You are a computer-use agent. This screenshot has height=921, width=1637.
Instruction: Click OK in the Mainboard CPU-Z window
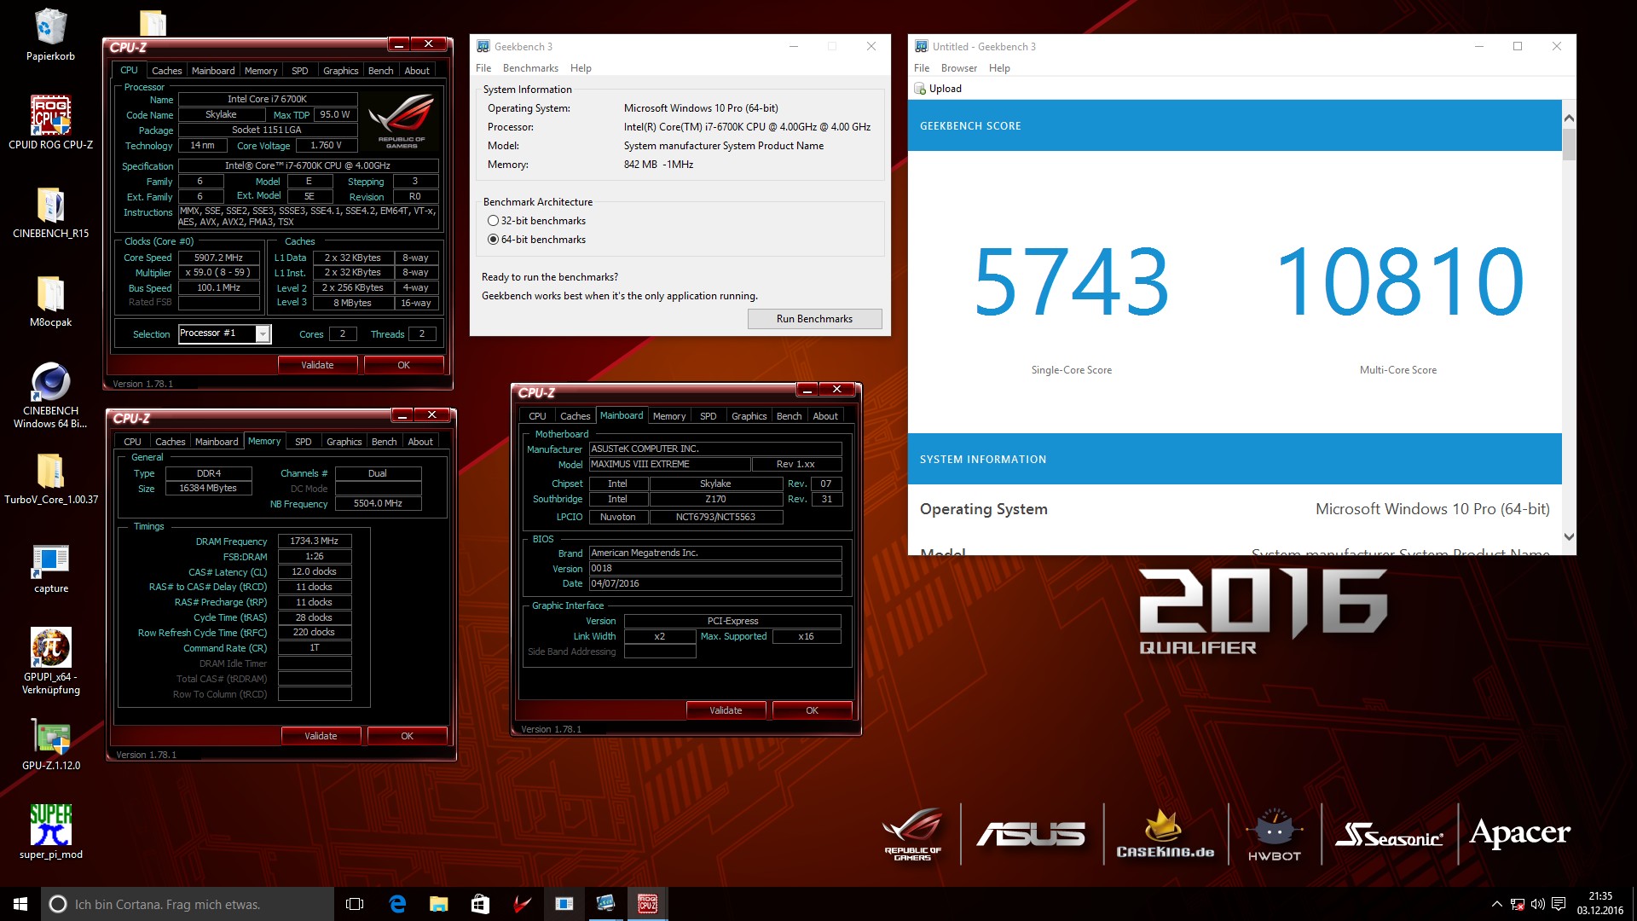click(x=812, y=710)
